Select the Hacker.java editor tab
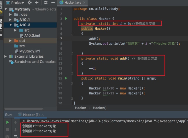Image resolution: width=188 pixels, height=138 pixels. pyautogui.click(x=72, y=3)
